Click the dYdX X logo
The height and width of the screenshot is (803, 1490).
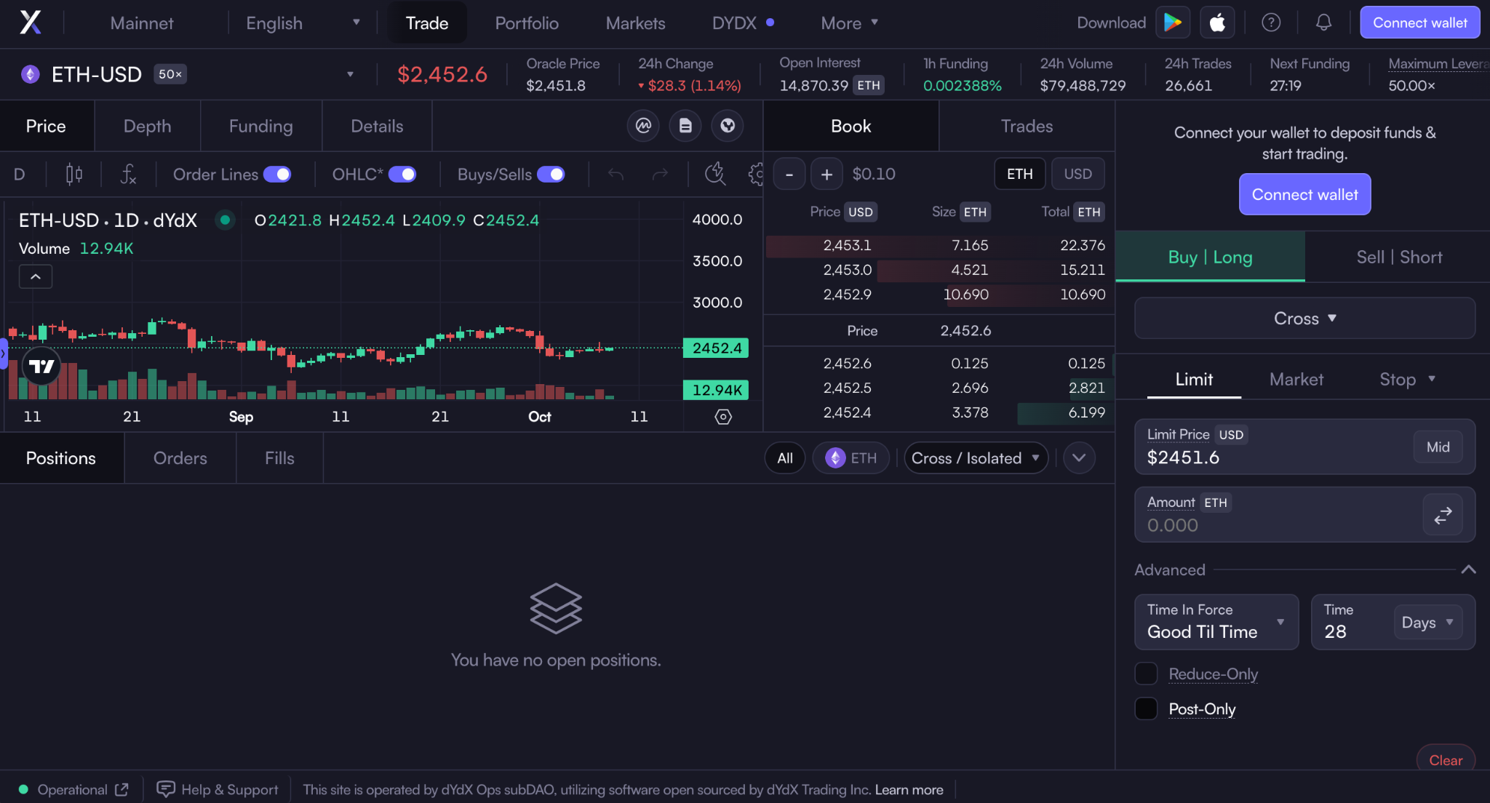[30, 23]
